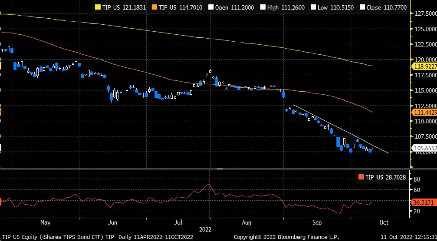Click the white swatch next to Open 111.2000
This screenshot has height=241, width=437.
point(211,7)
